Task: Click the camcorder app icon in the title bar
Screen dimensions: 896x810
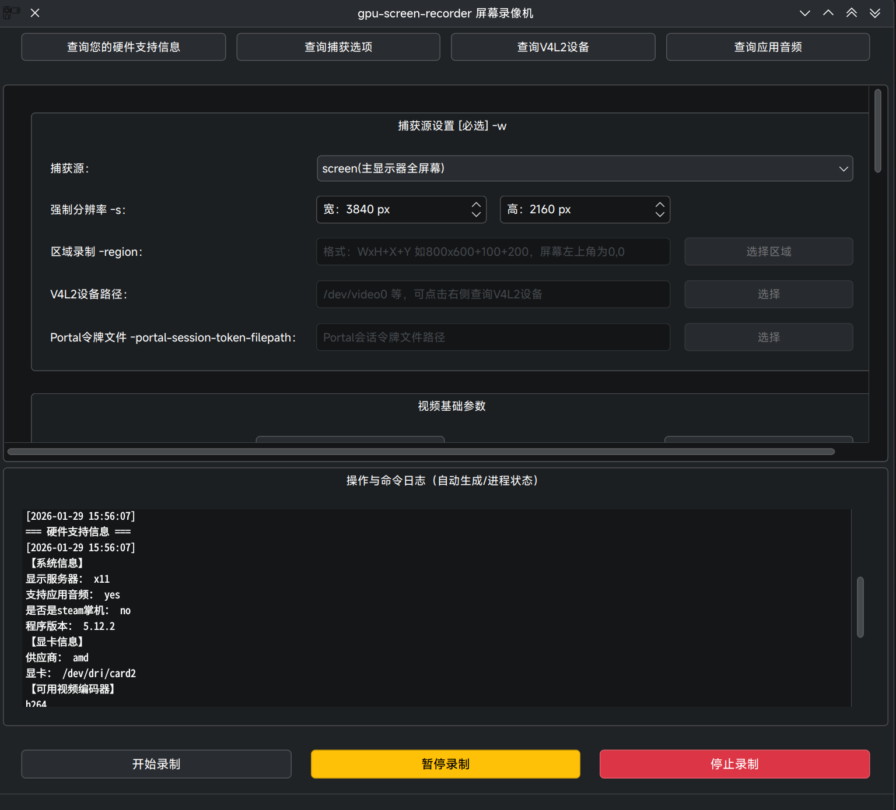Action: 11,12
